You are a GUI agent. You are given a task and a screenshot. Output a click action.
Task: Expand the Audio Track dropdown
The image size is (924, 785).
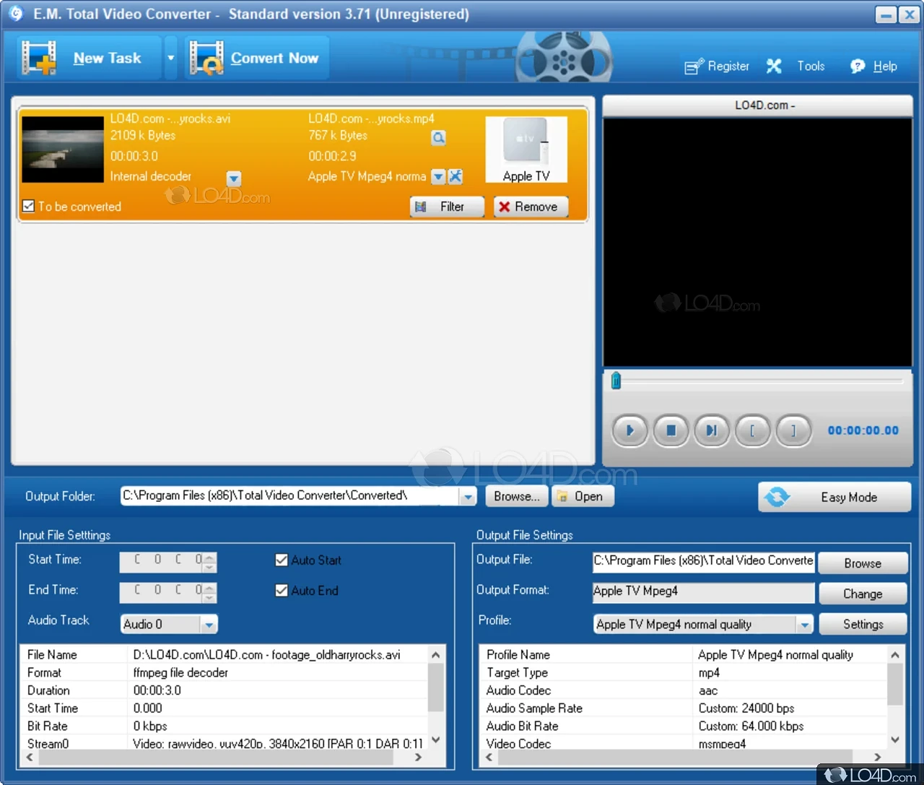point(209,624)
